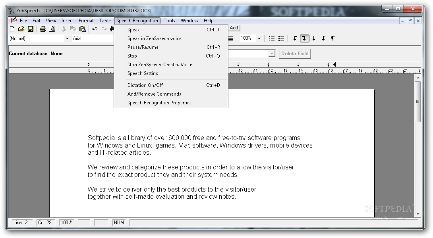Open the View menu
Image resolution: width=433 pixels, height=238 pixels.
pyautogui.click(x=51, y=20)
